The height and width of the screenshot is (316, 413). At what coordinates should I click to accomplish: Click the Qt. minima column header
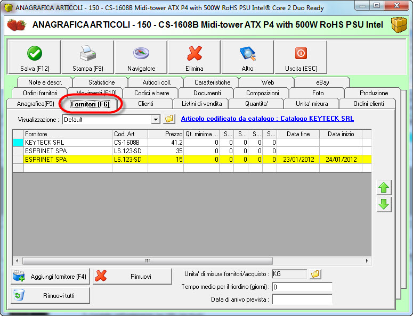click(x=201, y=134)
